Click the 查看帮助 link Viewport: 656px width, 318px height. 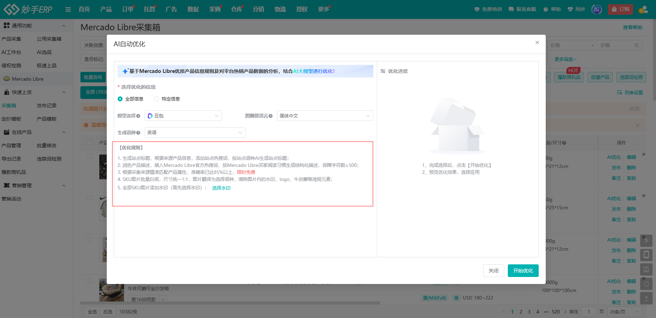[x=633, y=27]
